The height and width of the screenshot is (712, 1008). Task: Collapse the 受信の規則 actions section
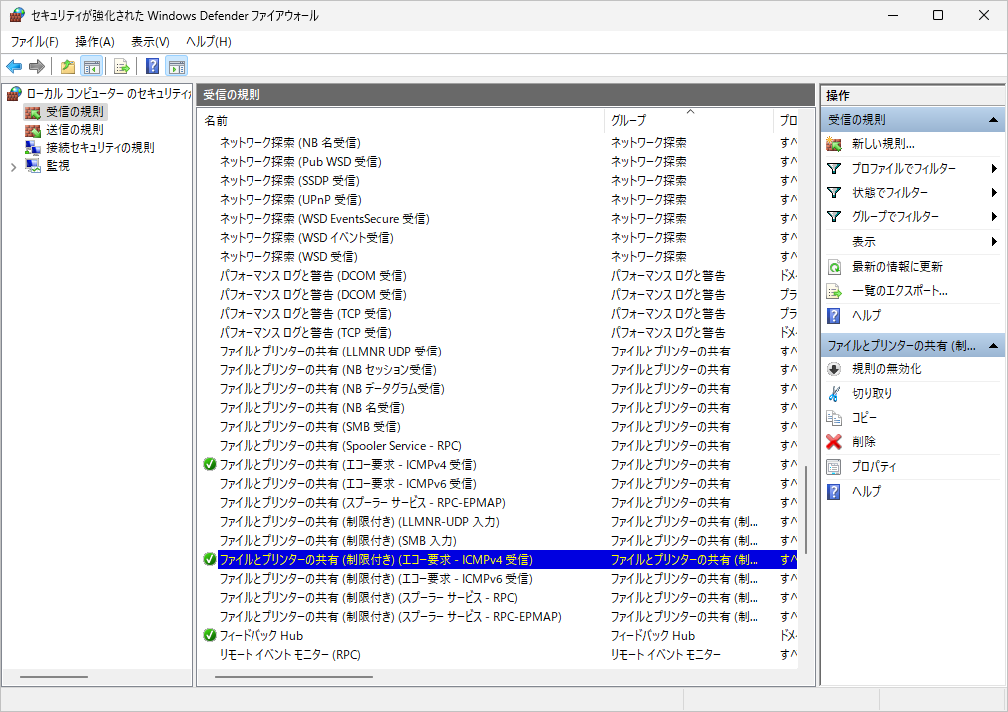coord(993,120)
